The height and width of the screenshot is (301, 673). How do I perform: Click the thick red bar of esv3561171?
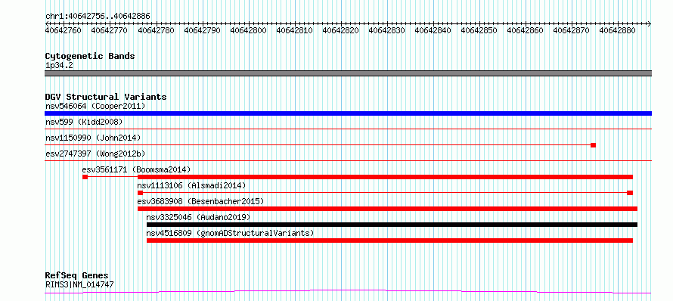click(385, 177)
